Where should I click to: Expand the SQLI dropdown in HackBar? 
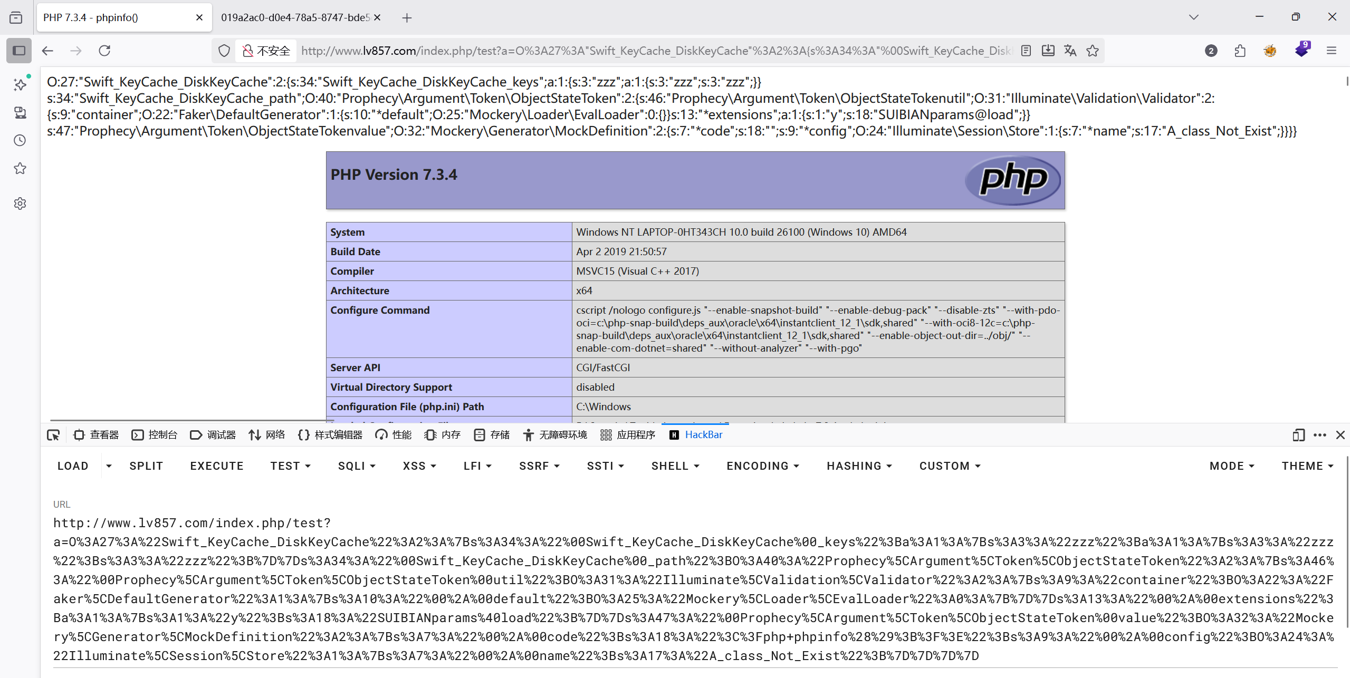pyautogui.click(x=357, y=466)
